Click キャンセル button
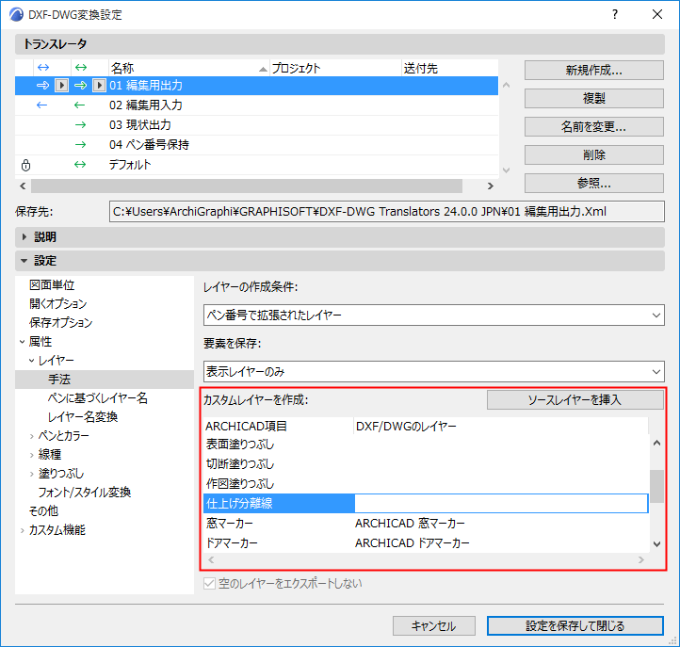Image resolution: width=680 pixels, height=647 pixels. pyautogui.click(x=433, y=625)
